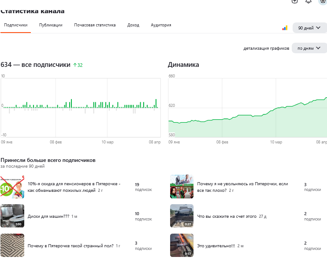The height and width of the screenshot is (264, 327).
Task: Open thumbnail of strange floor article
Action: 12,245
